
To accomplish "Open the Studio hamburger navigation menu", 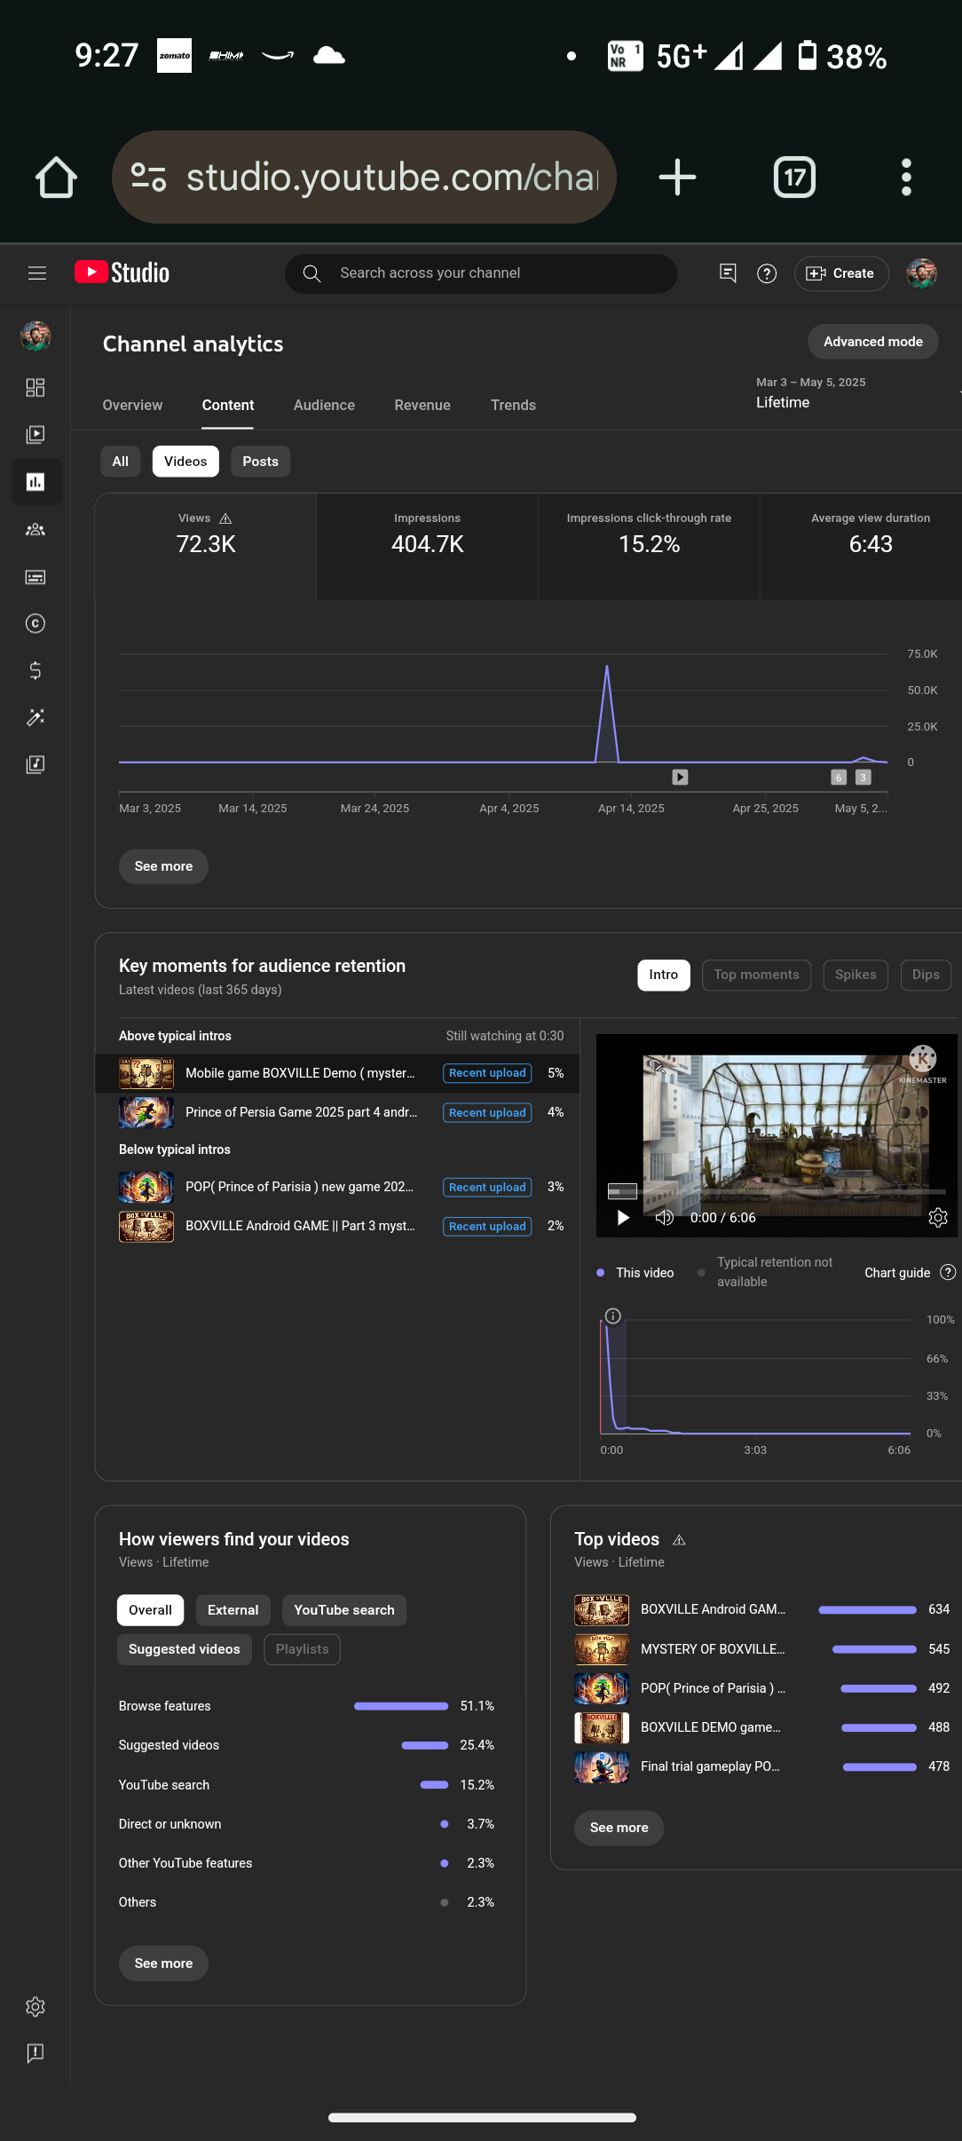I will [37, 273].
